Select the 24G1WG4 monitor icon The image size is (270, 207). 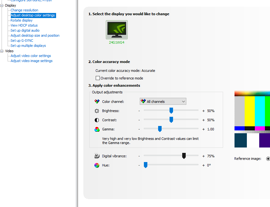[x=117, y=30]
